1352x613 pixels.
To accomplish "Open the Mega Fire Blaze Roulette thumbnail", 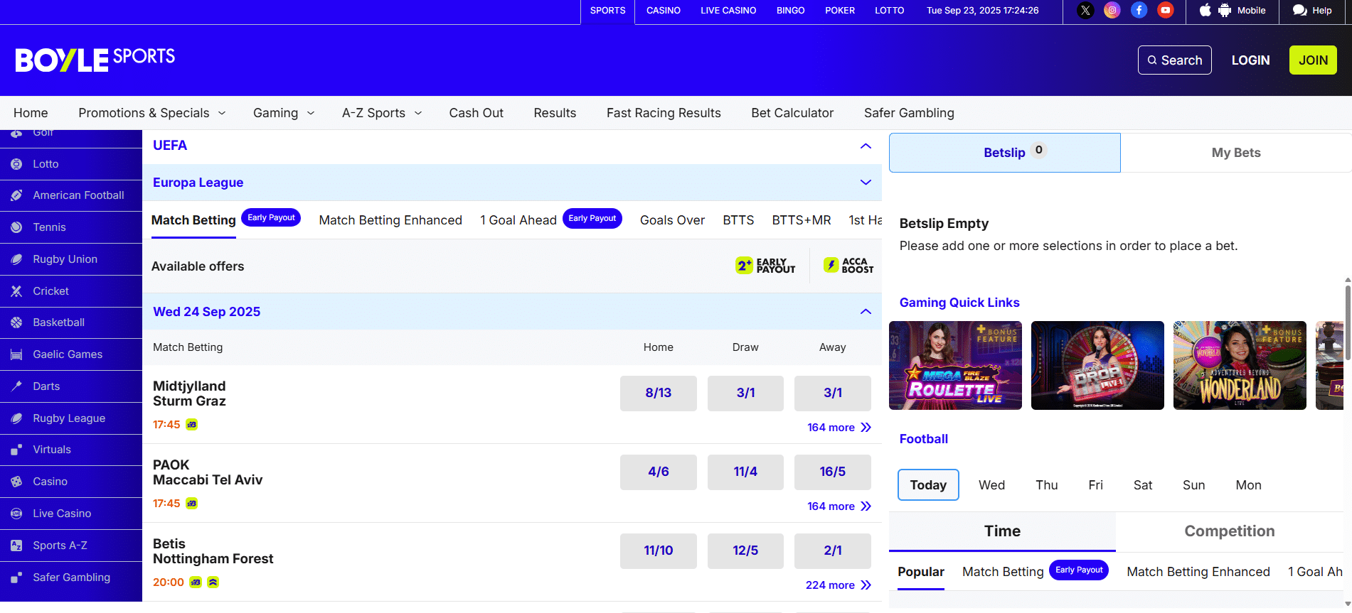I will tap(955, 365).
